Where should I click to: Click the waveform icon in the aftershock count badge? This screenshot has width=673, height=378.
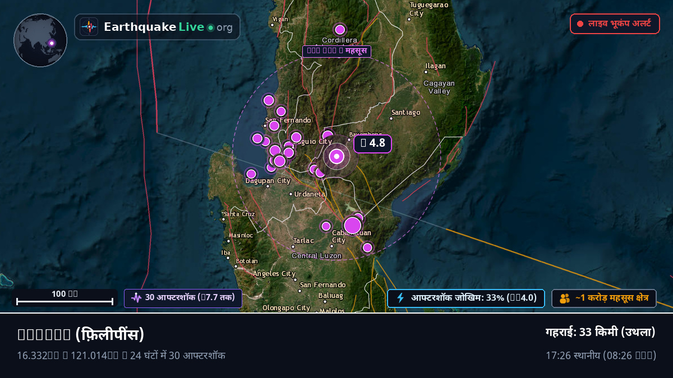136,298
